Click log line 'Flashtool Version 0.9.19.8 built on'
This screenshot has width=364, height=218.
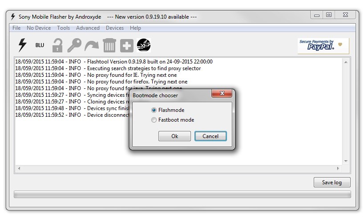114,62
